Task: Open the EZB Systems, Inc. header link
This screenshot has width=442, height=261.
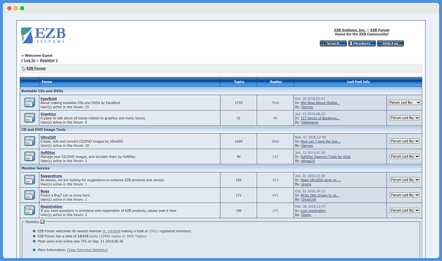Action: coord(350,30)
